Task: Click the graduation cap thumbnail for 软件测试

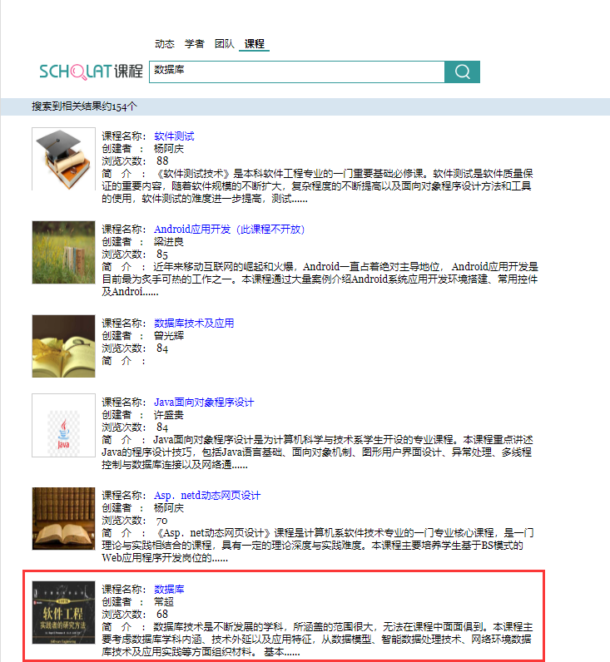Action: [x=63, y=159]
